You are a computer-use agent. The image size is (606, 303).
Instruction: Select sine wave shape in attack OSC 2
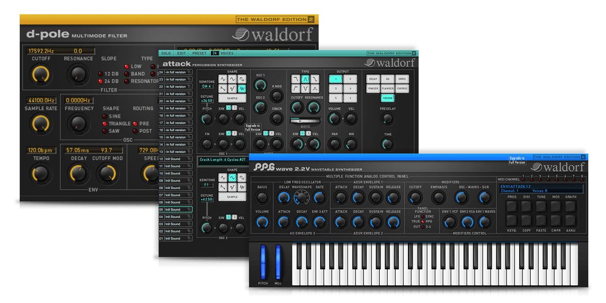[232, 178]
